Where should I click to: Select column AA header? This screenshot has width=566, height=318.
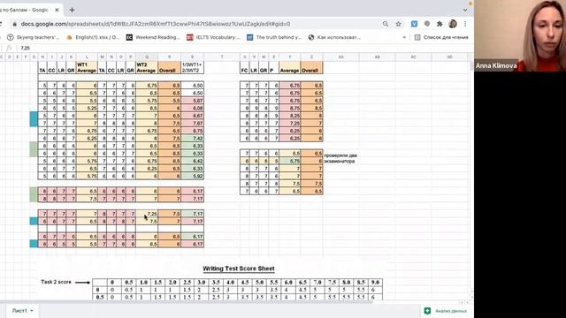(340, 57)
